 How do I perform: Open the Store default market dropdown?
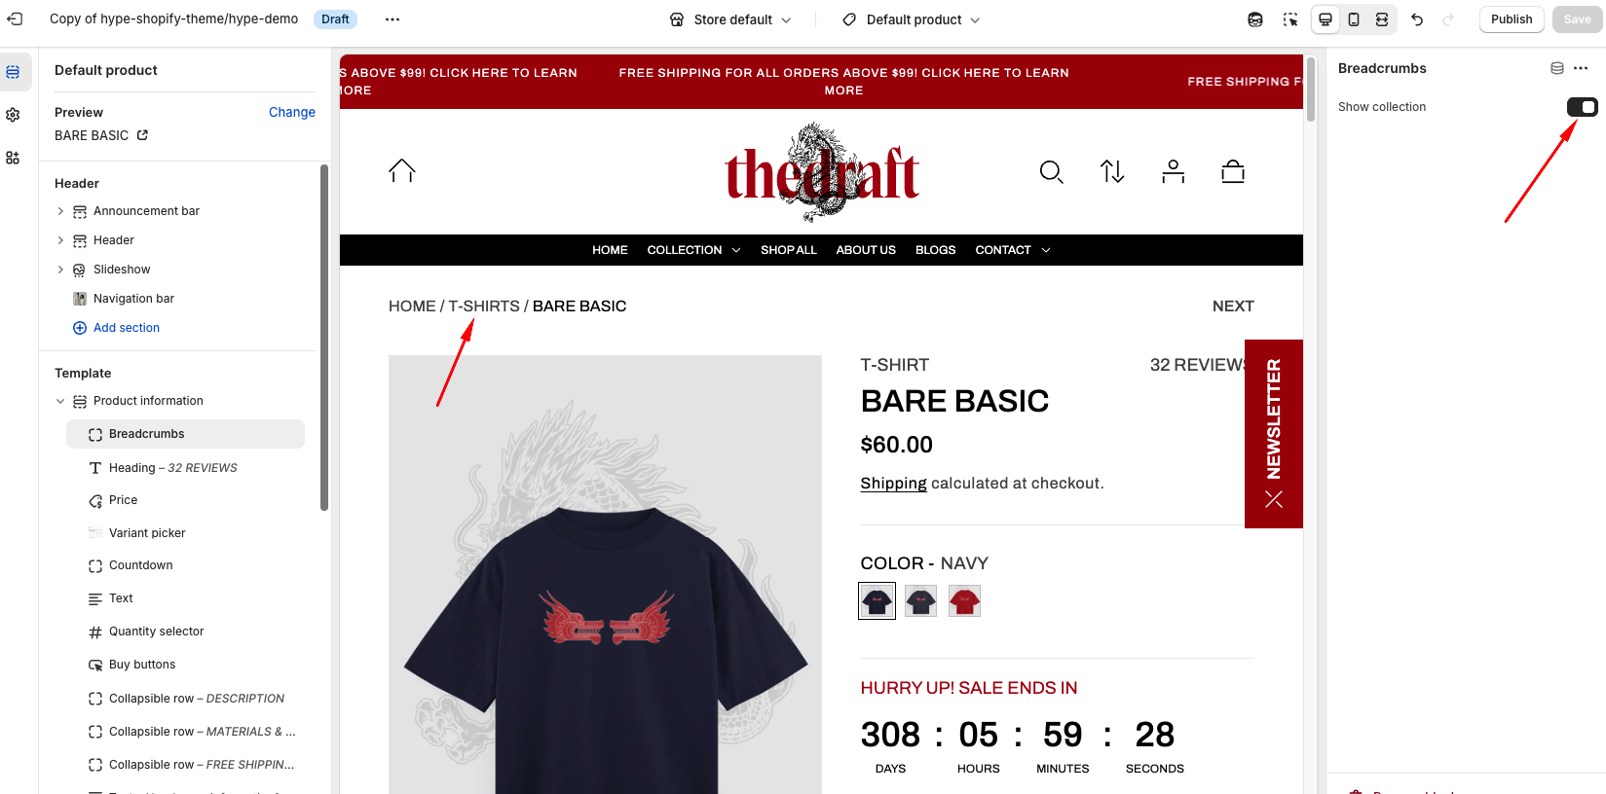(731, 19)
